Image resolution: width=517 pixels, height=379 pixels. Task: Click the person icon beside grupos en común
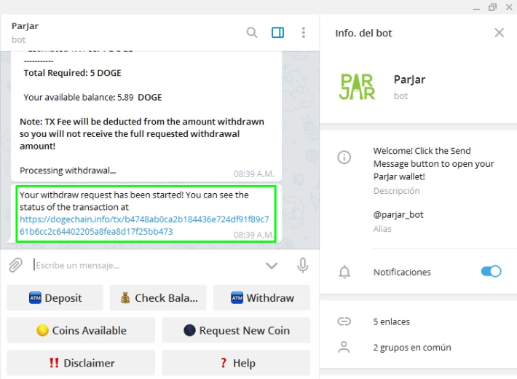[x=344, y=347]
